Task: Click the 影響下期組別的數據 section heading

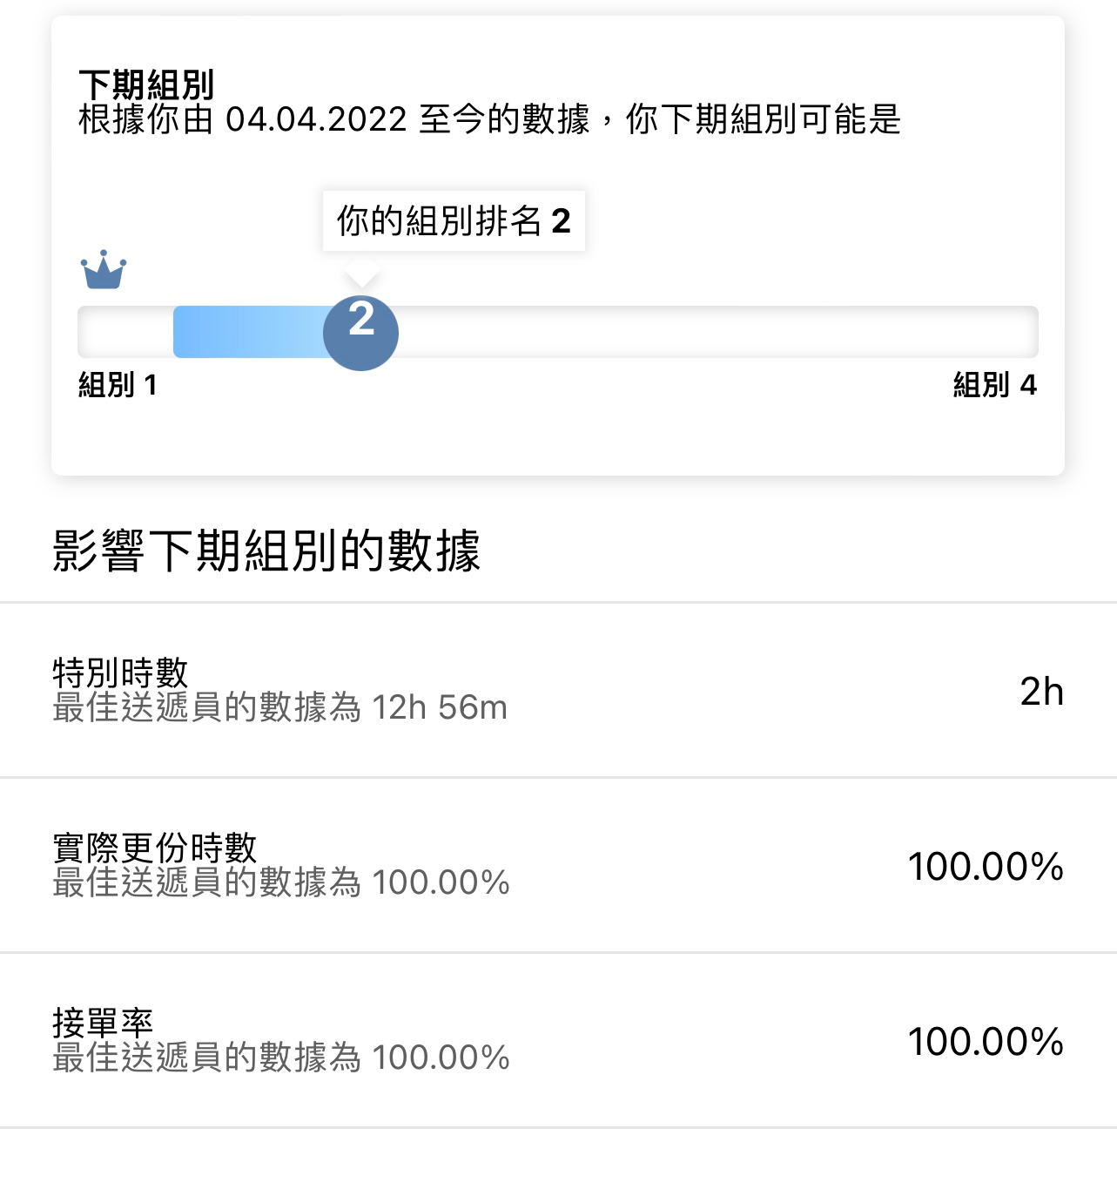Action: [x=266, y=551]
